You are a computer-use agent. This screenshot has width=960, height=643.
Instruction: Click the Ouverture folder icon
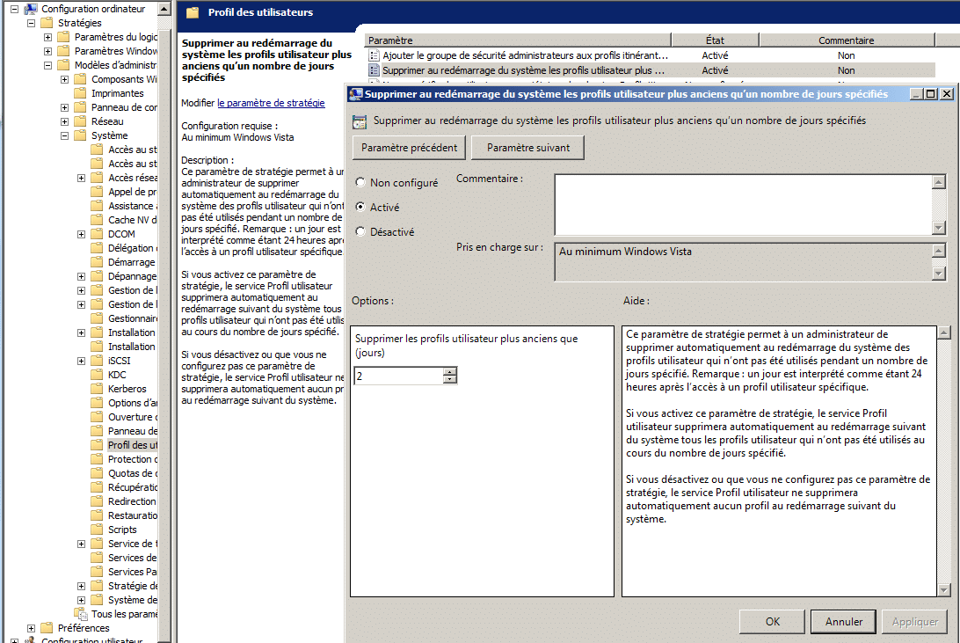click(x=97, y=417)
